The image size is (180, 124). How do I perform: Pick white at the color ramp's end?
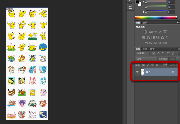coord(177,17)
